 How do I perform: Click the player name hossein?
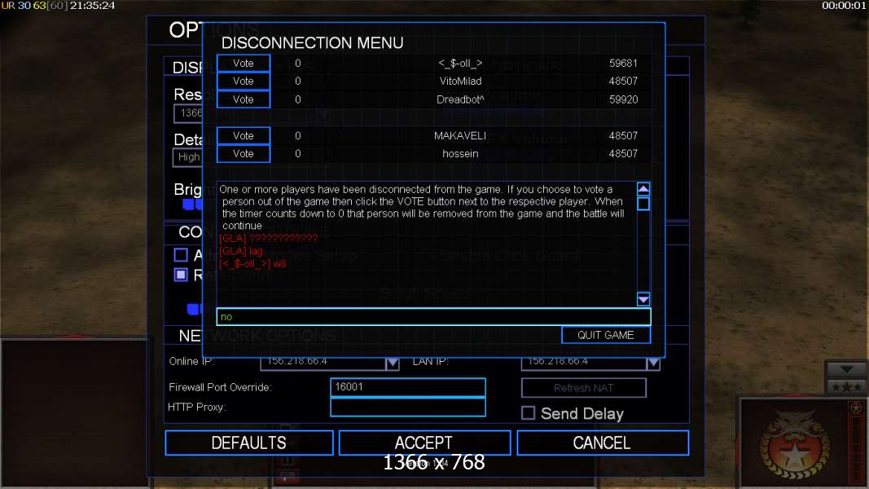click(460, 153)
